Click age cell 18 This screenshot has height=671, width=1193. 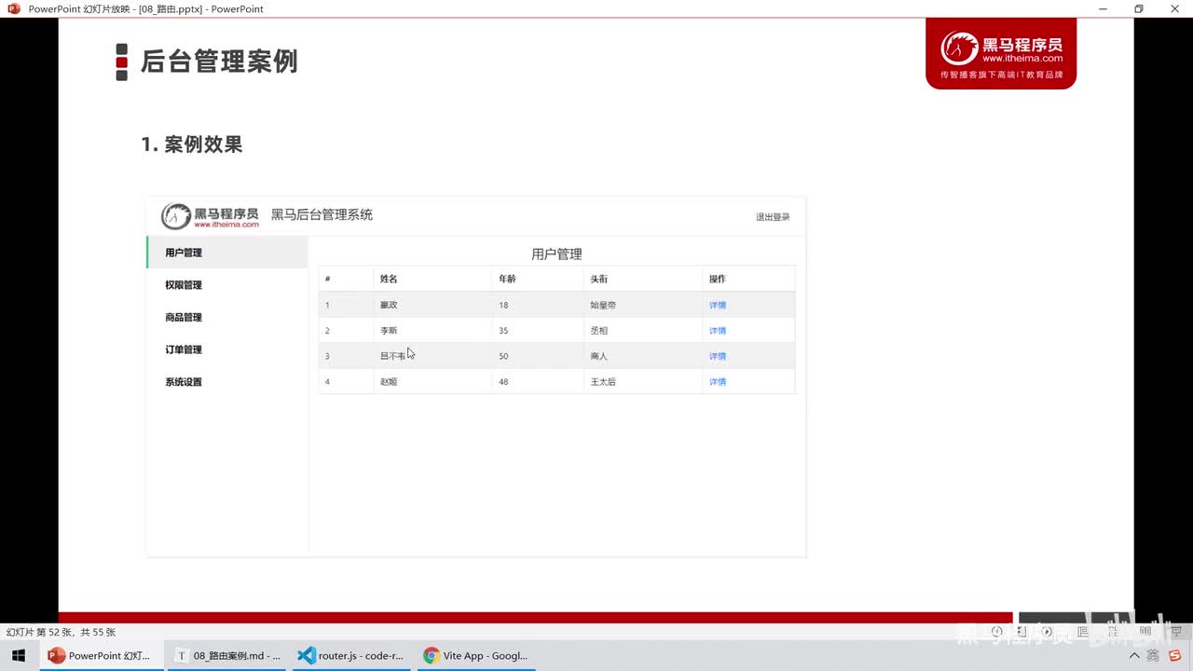[x=503, y=305]
